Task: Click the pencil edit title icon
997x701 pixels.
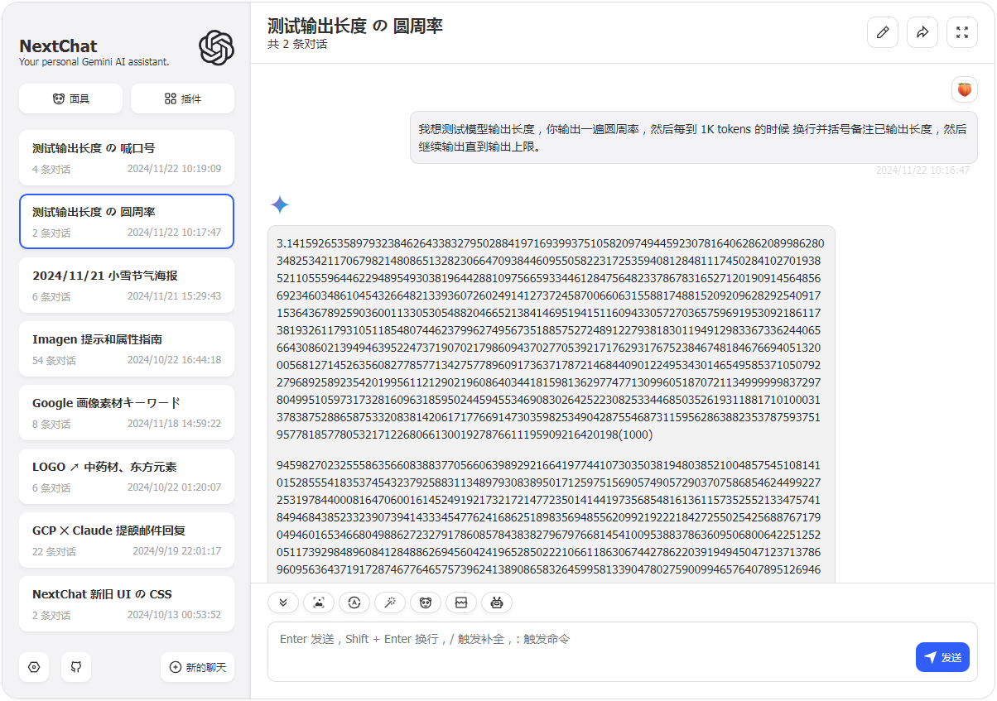Action: [x=883, y=32]
